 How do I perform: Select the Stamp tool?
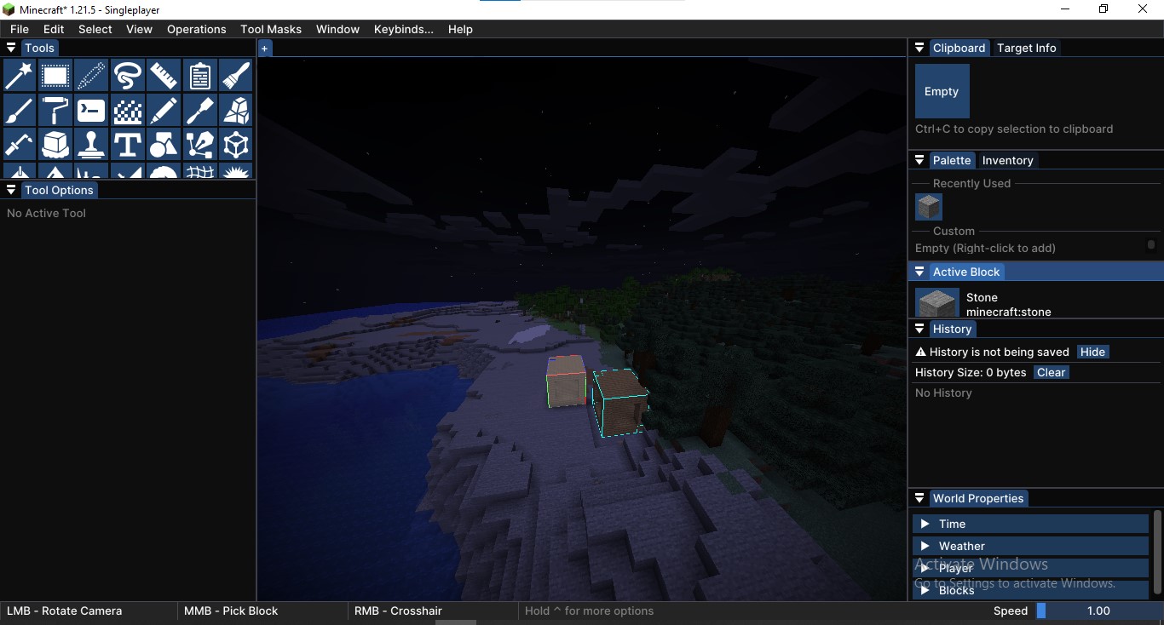click(91, 145)
